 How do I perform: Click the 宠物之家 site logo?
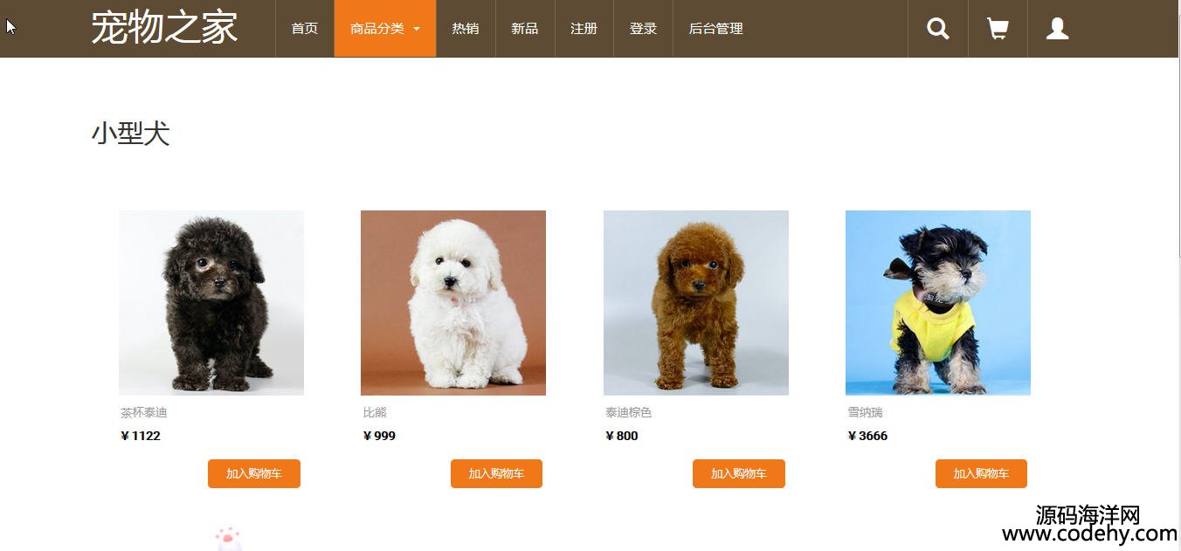164,27
